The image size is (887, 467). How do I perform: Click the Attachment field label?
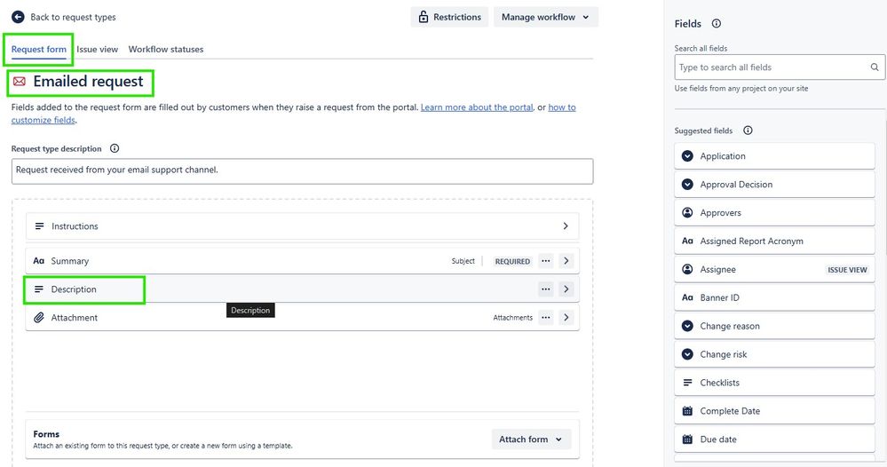point(74,318)
